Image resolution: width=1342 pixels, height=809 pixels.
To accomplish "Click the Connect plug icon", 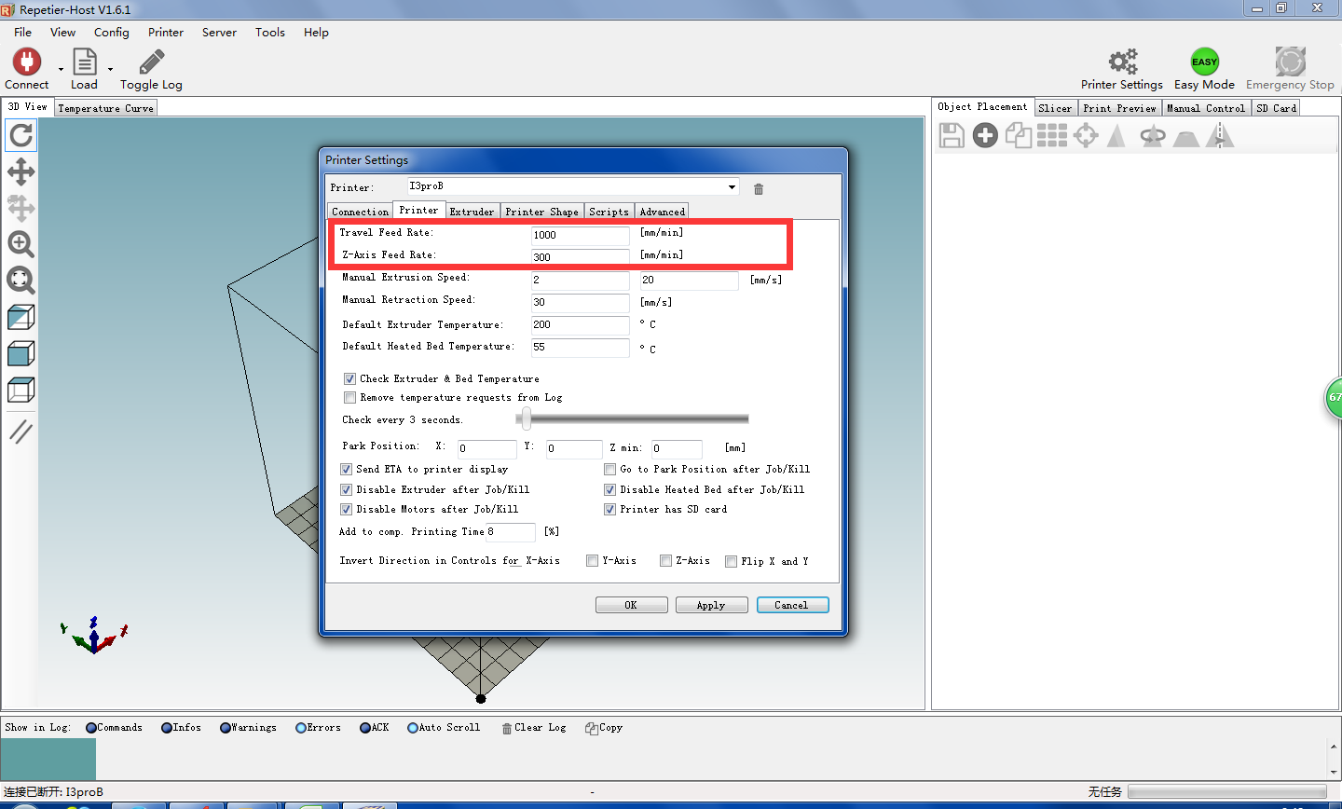I will click(26, 62).
